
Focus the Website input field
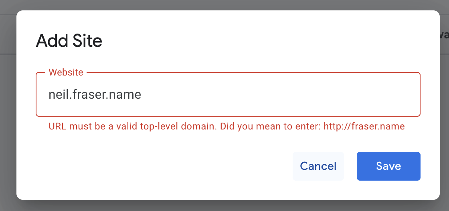pyautogui.click(x=228, y=94)
